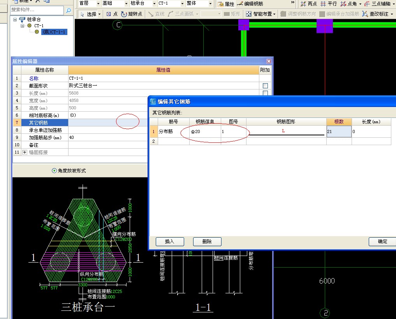Select the 两点 two-point axis tool
Image resolution: width=396 pixels, height=319 pixels.
[x=309, y=4]
